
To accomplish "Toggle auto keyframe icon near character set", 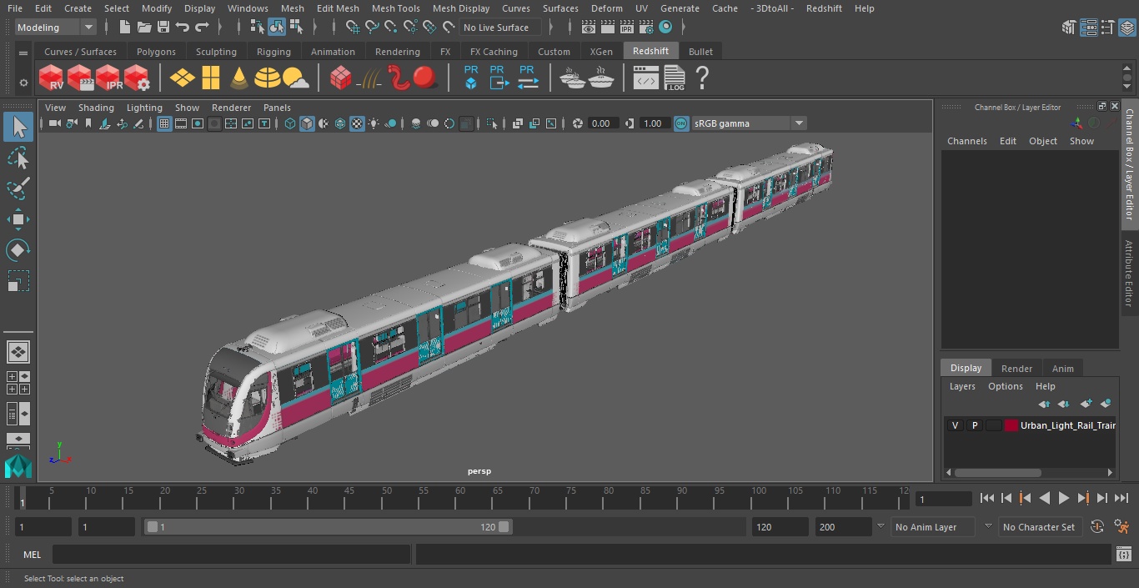I will click(1097, 527).
